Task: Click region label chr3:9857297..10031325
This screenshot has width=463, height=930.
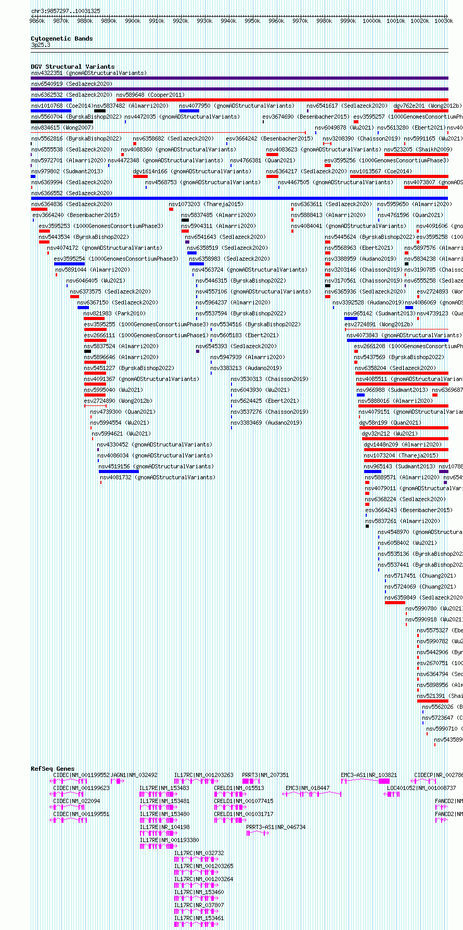Action: [66, 11]
